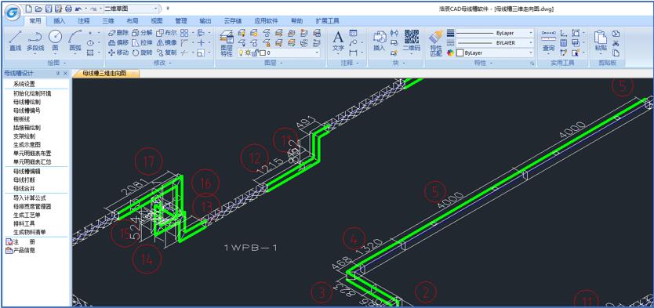654x308 pixels.
Task: Click 母线槽绘制 in the side panel
Action: coord(27,102)
